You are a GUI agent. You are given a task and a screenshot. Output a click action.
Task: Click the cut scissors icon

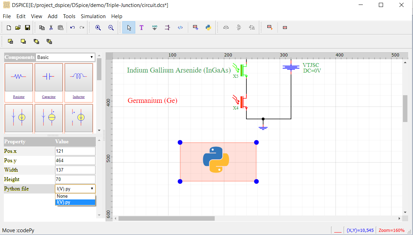[x=51, y=28]
